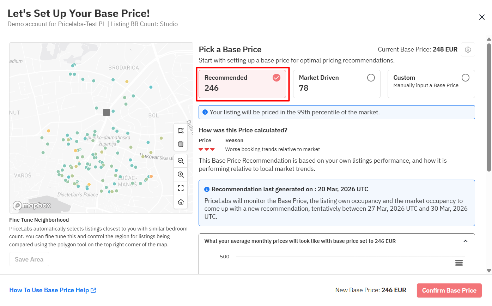Select the polygon draw tool on map
The width and height of the screenshot is (492, 306).
tap(181, 131)
